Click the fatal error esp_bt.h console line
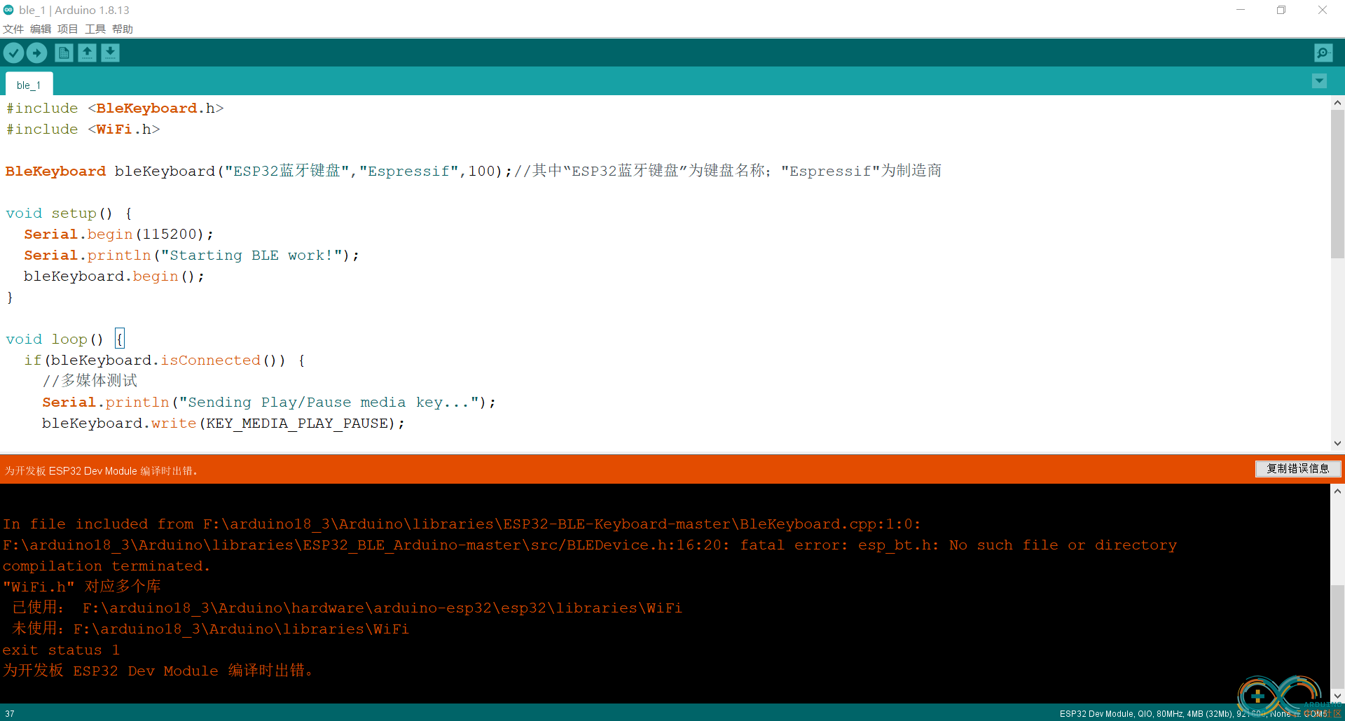Screen dimensions: 1345x721 [x=590, y=545]
